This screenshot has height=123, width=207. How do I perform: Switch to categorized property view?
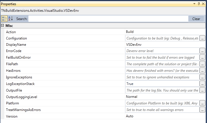pos(4,19)
